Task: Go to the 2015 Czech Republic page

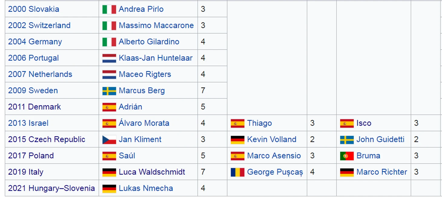Action: tap(47, 140)
